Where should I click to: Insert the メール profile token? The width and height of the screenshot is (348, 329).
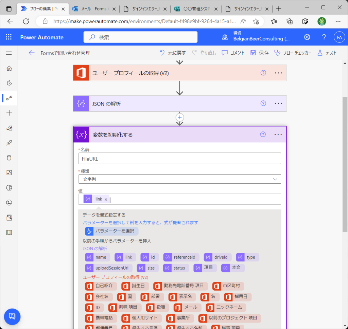point(187,307)
